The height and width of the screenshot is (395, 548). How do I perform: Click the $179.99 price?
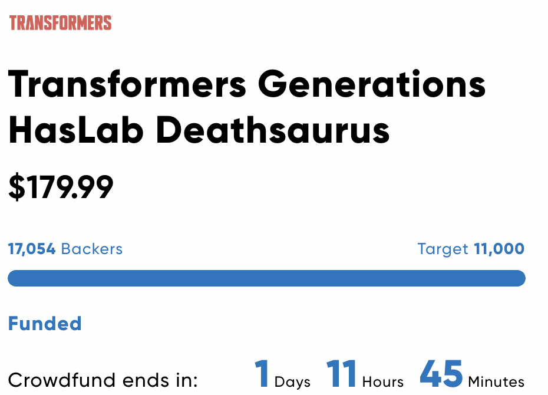point(61,187)
